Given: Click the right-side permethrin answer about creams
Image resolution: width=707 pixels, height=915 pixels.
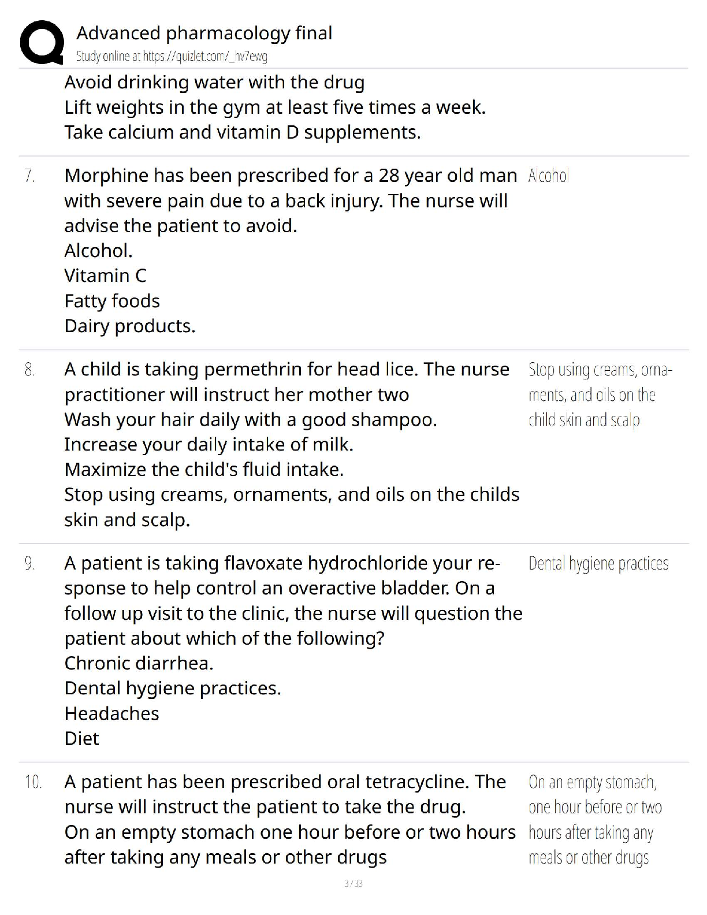Looking at the screenshot, I should point(599,395).
